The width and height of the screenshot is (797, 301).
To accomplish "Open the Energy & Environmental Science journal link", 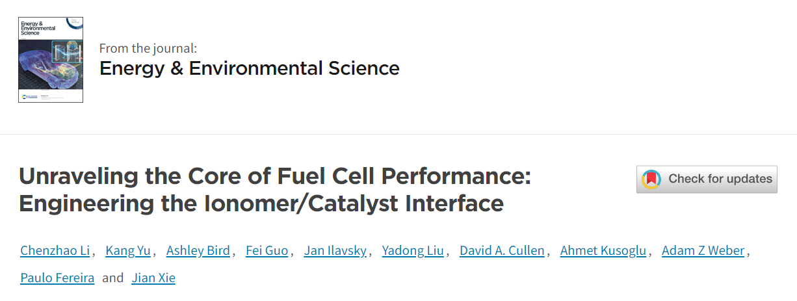I will tap(250, 68).
